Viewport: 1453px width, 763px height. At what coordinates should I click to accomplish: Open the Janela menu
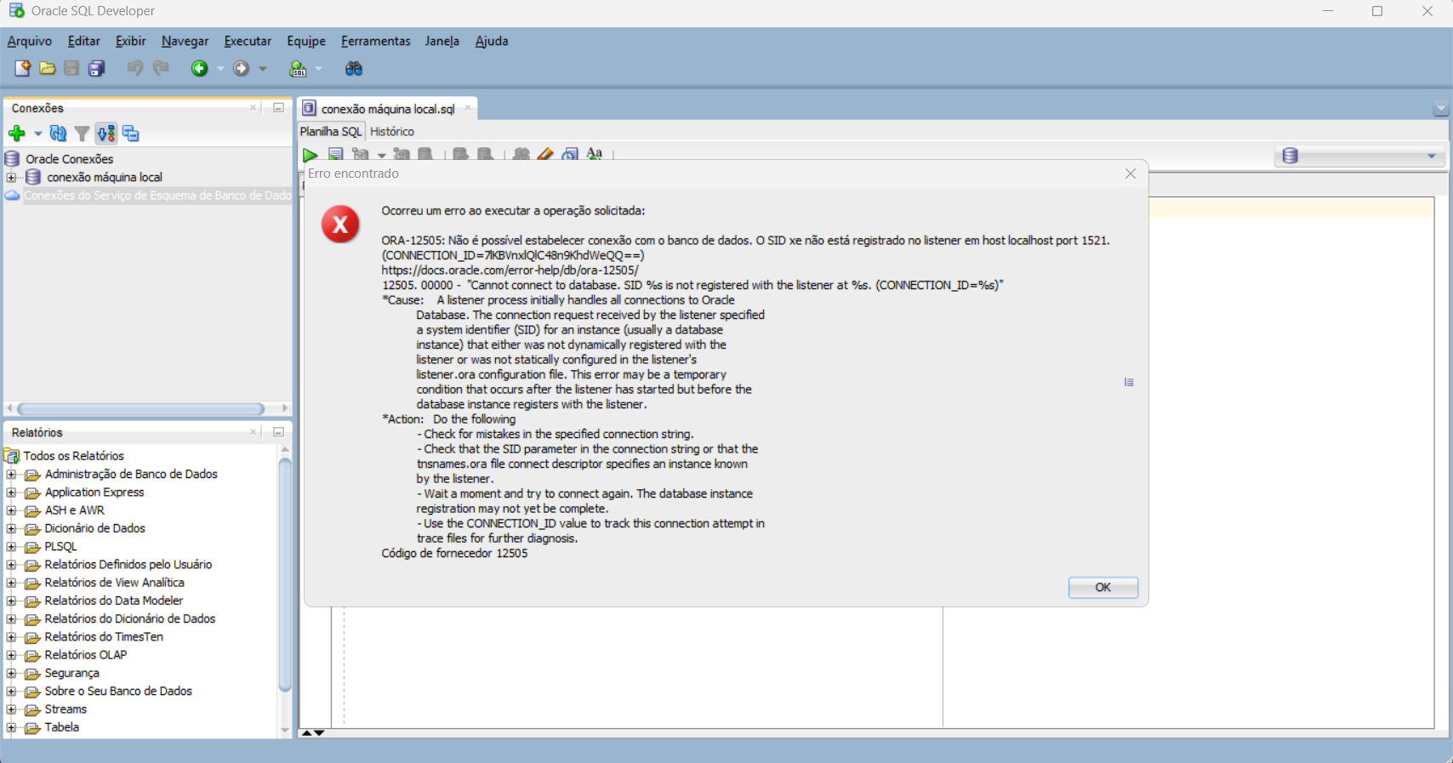click(442, 41)
